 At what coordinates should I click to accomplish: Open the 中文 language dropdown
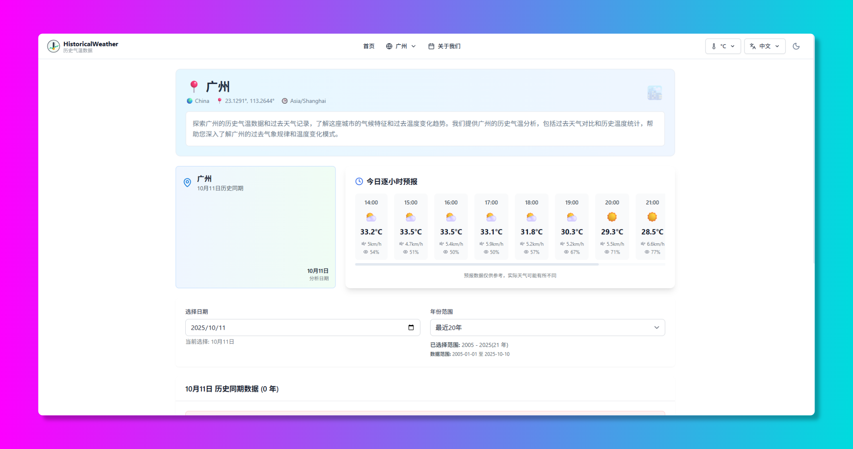764,46
